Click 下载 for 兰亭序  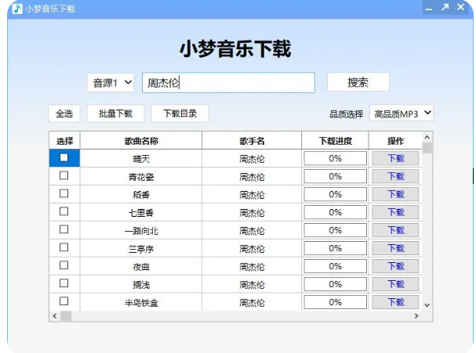(x=395, y=248)
